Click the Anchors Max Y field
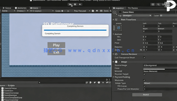The width and height of the screenshot is (177, 101). pos(166,40)
